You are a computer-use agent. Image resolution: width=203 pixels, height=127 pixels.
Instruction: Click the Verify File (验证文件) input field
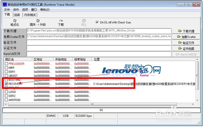[x=99, y=42]
